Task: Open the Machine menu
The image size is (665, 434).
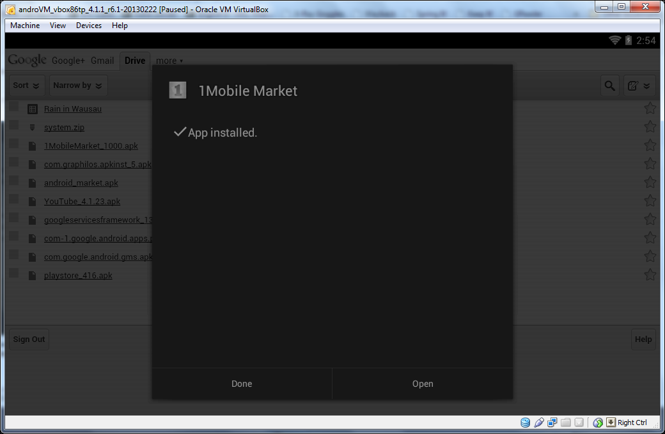Action: 25,26
